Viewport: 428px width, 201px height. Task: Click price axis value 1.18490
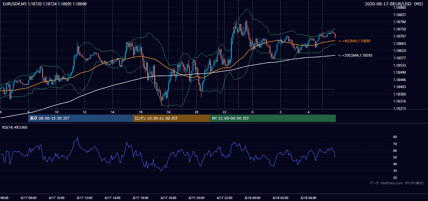(x=400, y=72)
